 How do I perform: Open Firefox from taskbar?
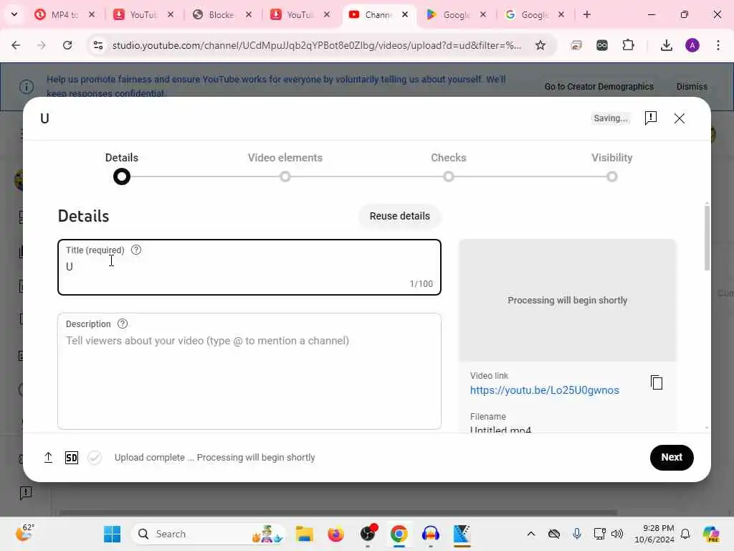(x=335, y=534)
